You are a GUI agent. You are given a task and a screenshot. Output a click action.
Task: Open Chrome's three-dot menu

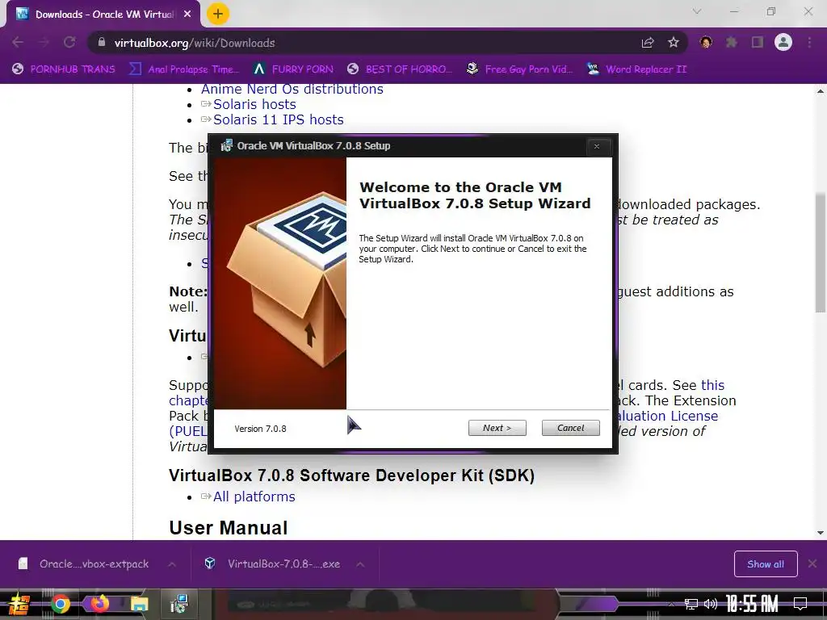click(x=809, y=42)
